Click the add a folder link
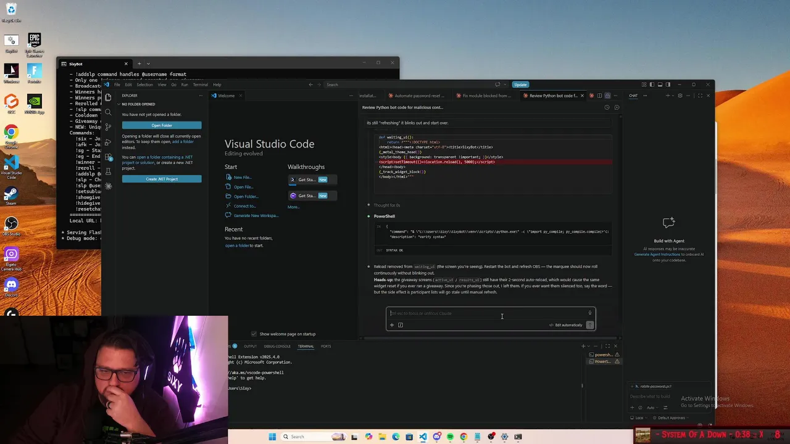The image size is (790, 444). pyautogui.click(x=183, y=142)
